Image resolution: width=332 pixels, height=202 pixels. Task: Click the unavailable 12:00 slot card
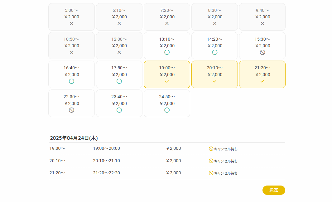(x=119, y=46)
